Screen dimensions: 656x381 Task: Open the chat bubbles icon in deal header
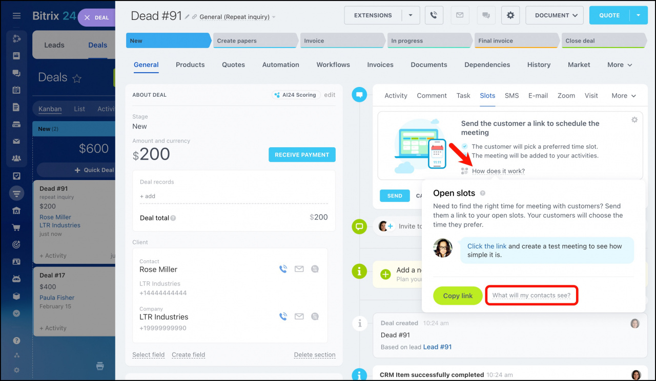[x=485, y=15]
